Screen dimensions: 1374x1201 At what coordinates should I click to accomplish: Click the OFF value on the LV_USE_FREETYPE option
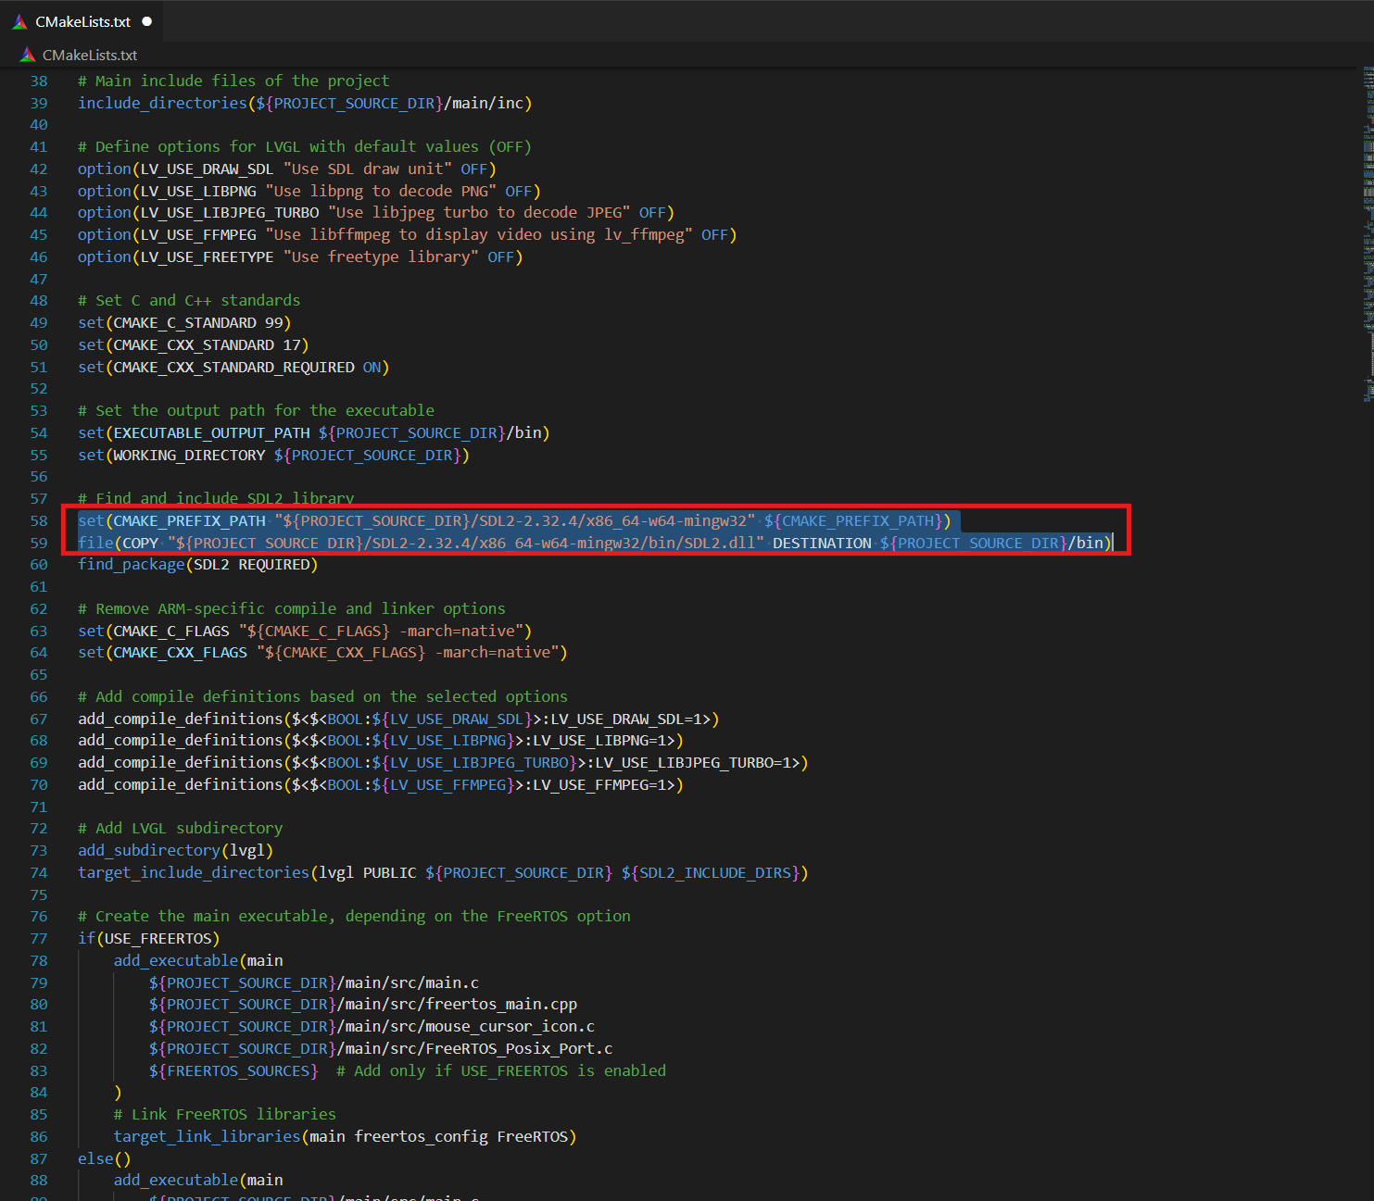coord(500,256)
